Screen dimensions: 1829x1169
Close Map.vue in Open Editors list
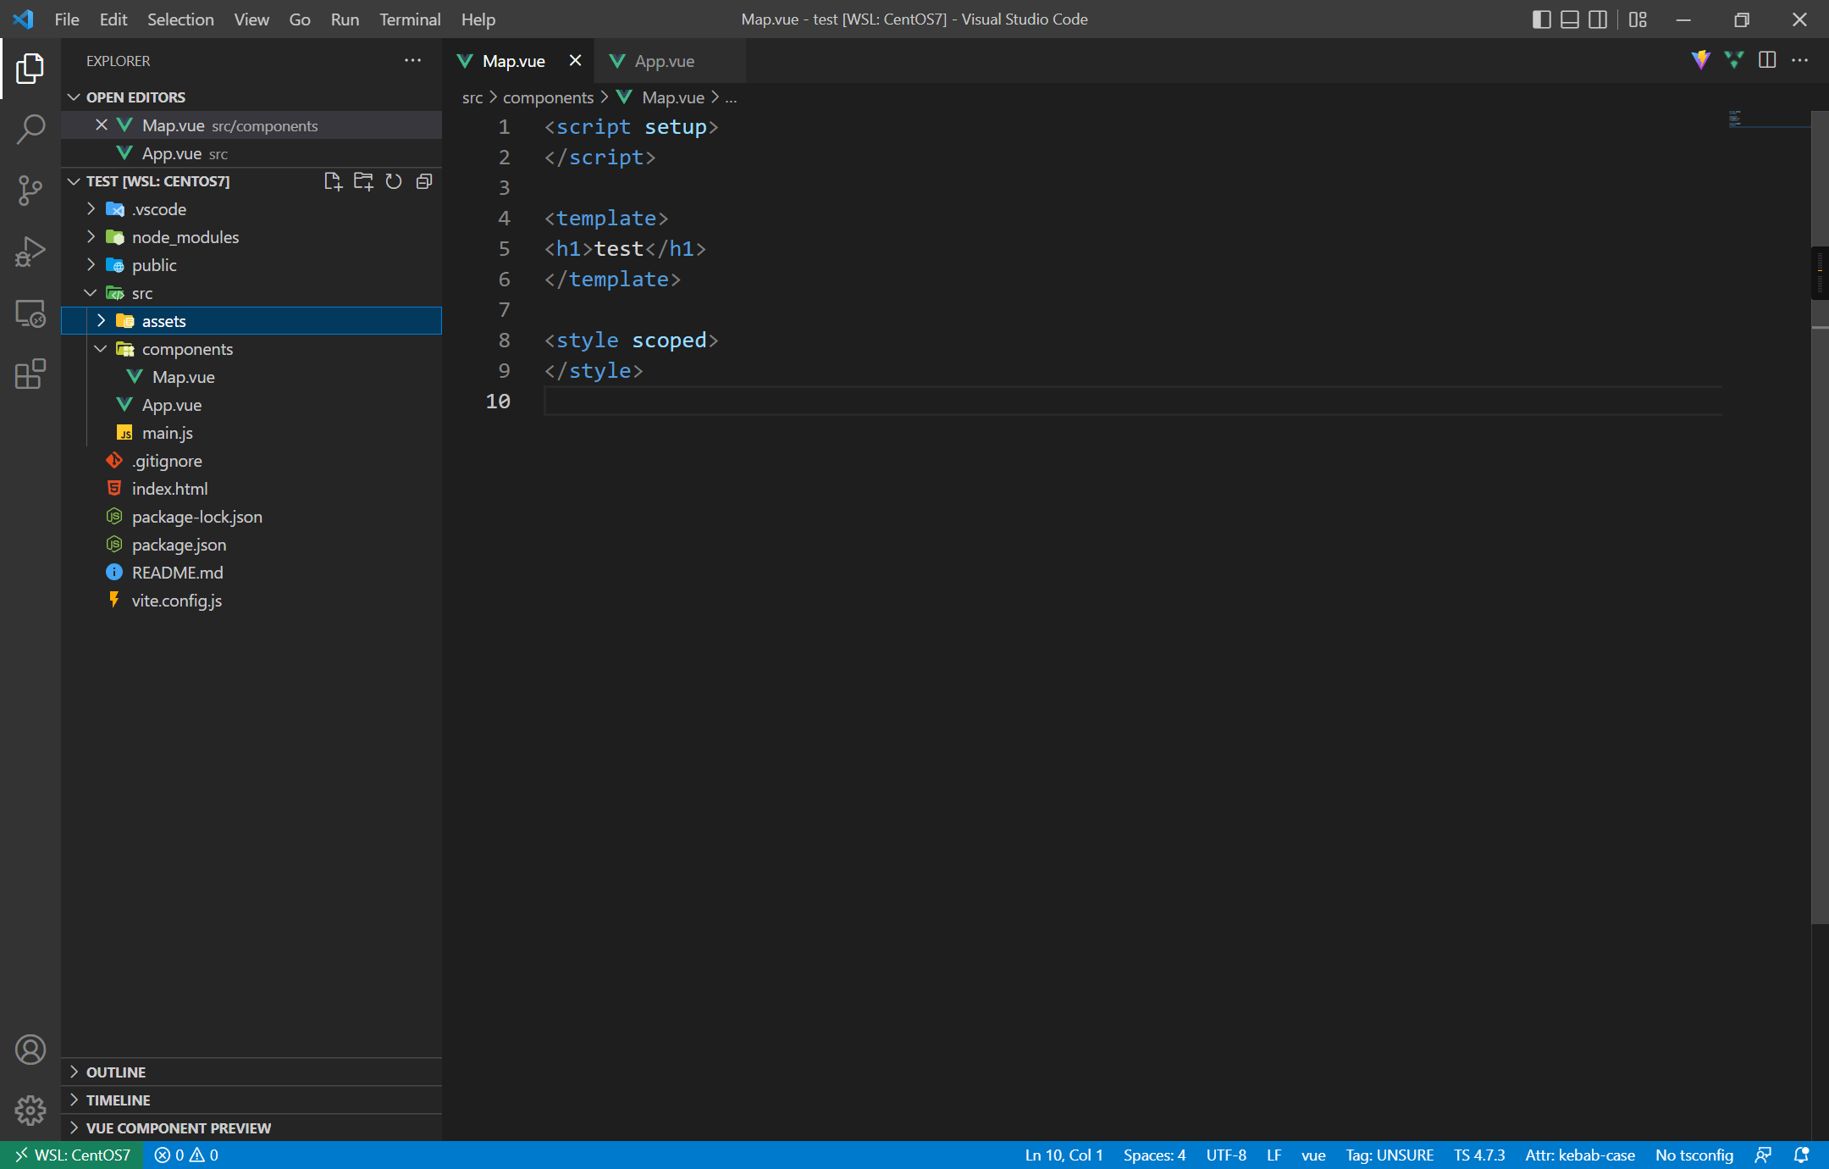pyautogui.click(x=101, y=125)
